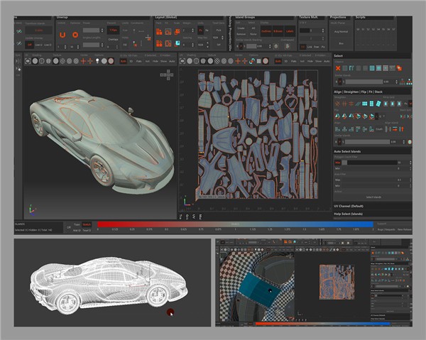This screenshot has width=426, height=340.
Task: Click the cyan icon in Layout second row
Action: click(x=177, y=43)
